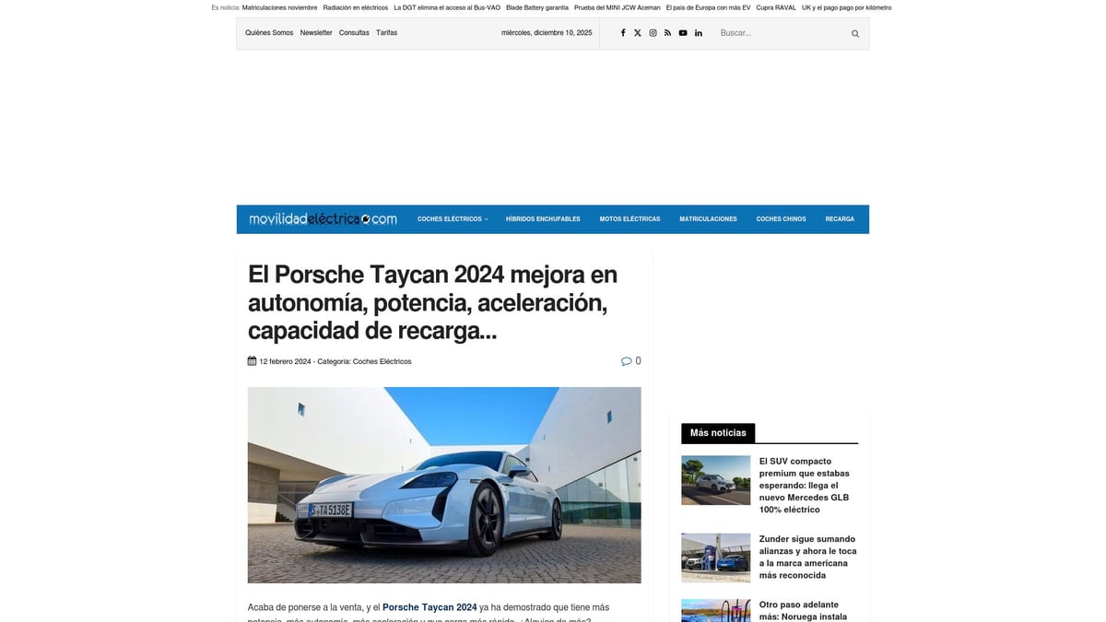
Task: Click the Mercedes GLB news thumbnail
Action: [715, 480]
